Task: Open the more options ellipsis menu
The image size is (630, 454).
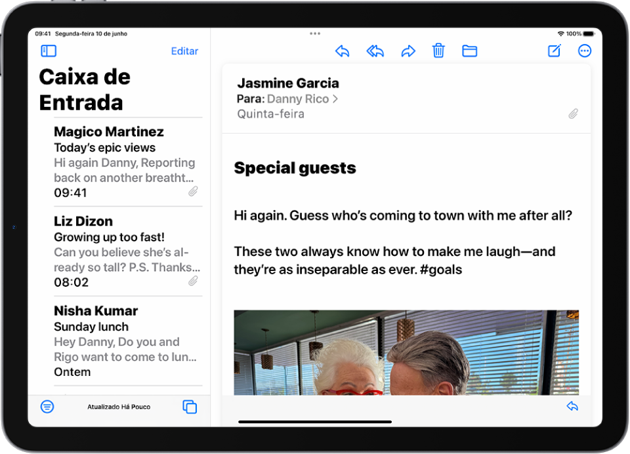Action: click(585, 51)
